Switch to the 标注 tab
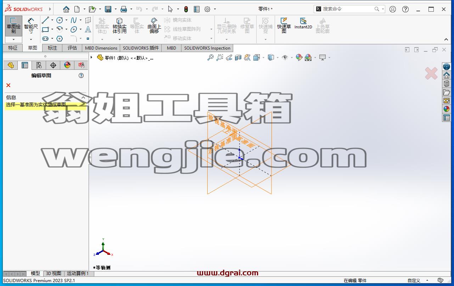454x286 pixels. [x=52, y=48]
